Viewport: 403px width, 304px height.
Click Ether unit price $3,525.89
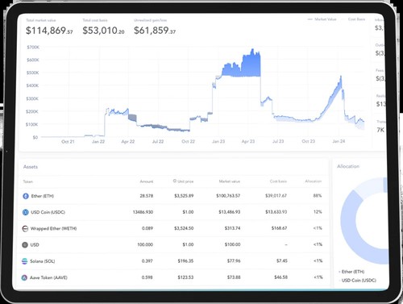184,196
